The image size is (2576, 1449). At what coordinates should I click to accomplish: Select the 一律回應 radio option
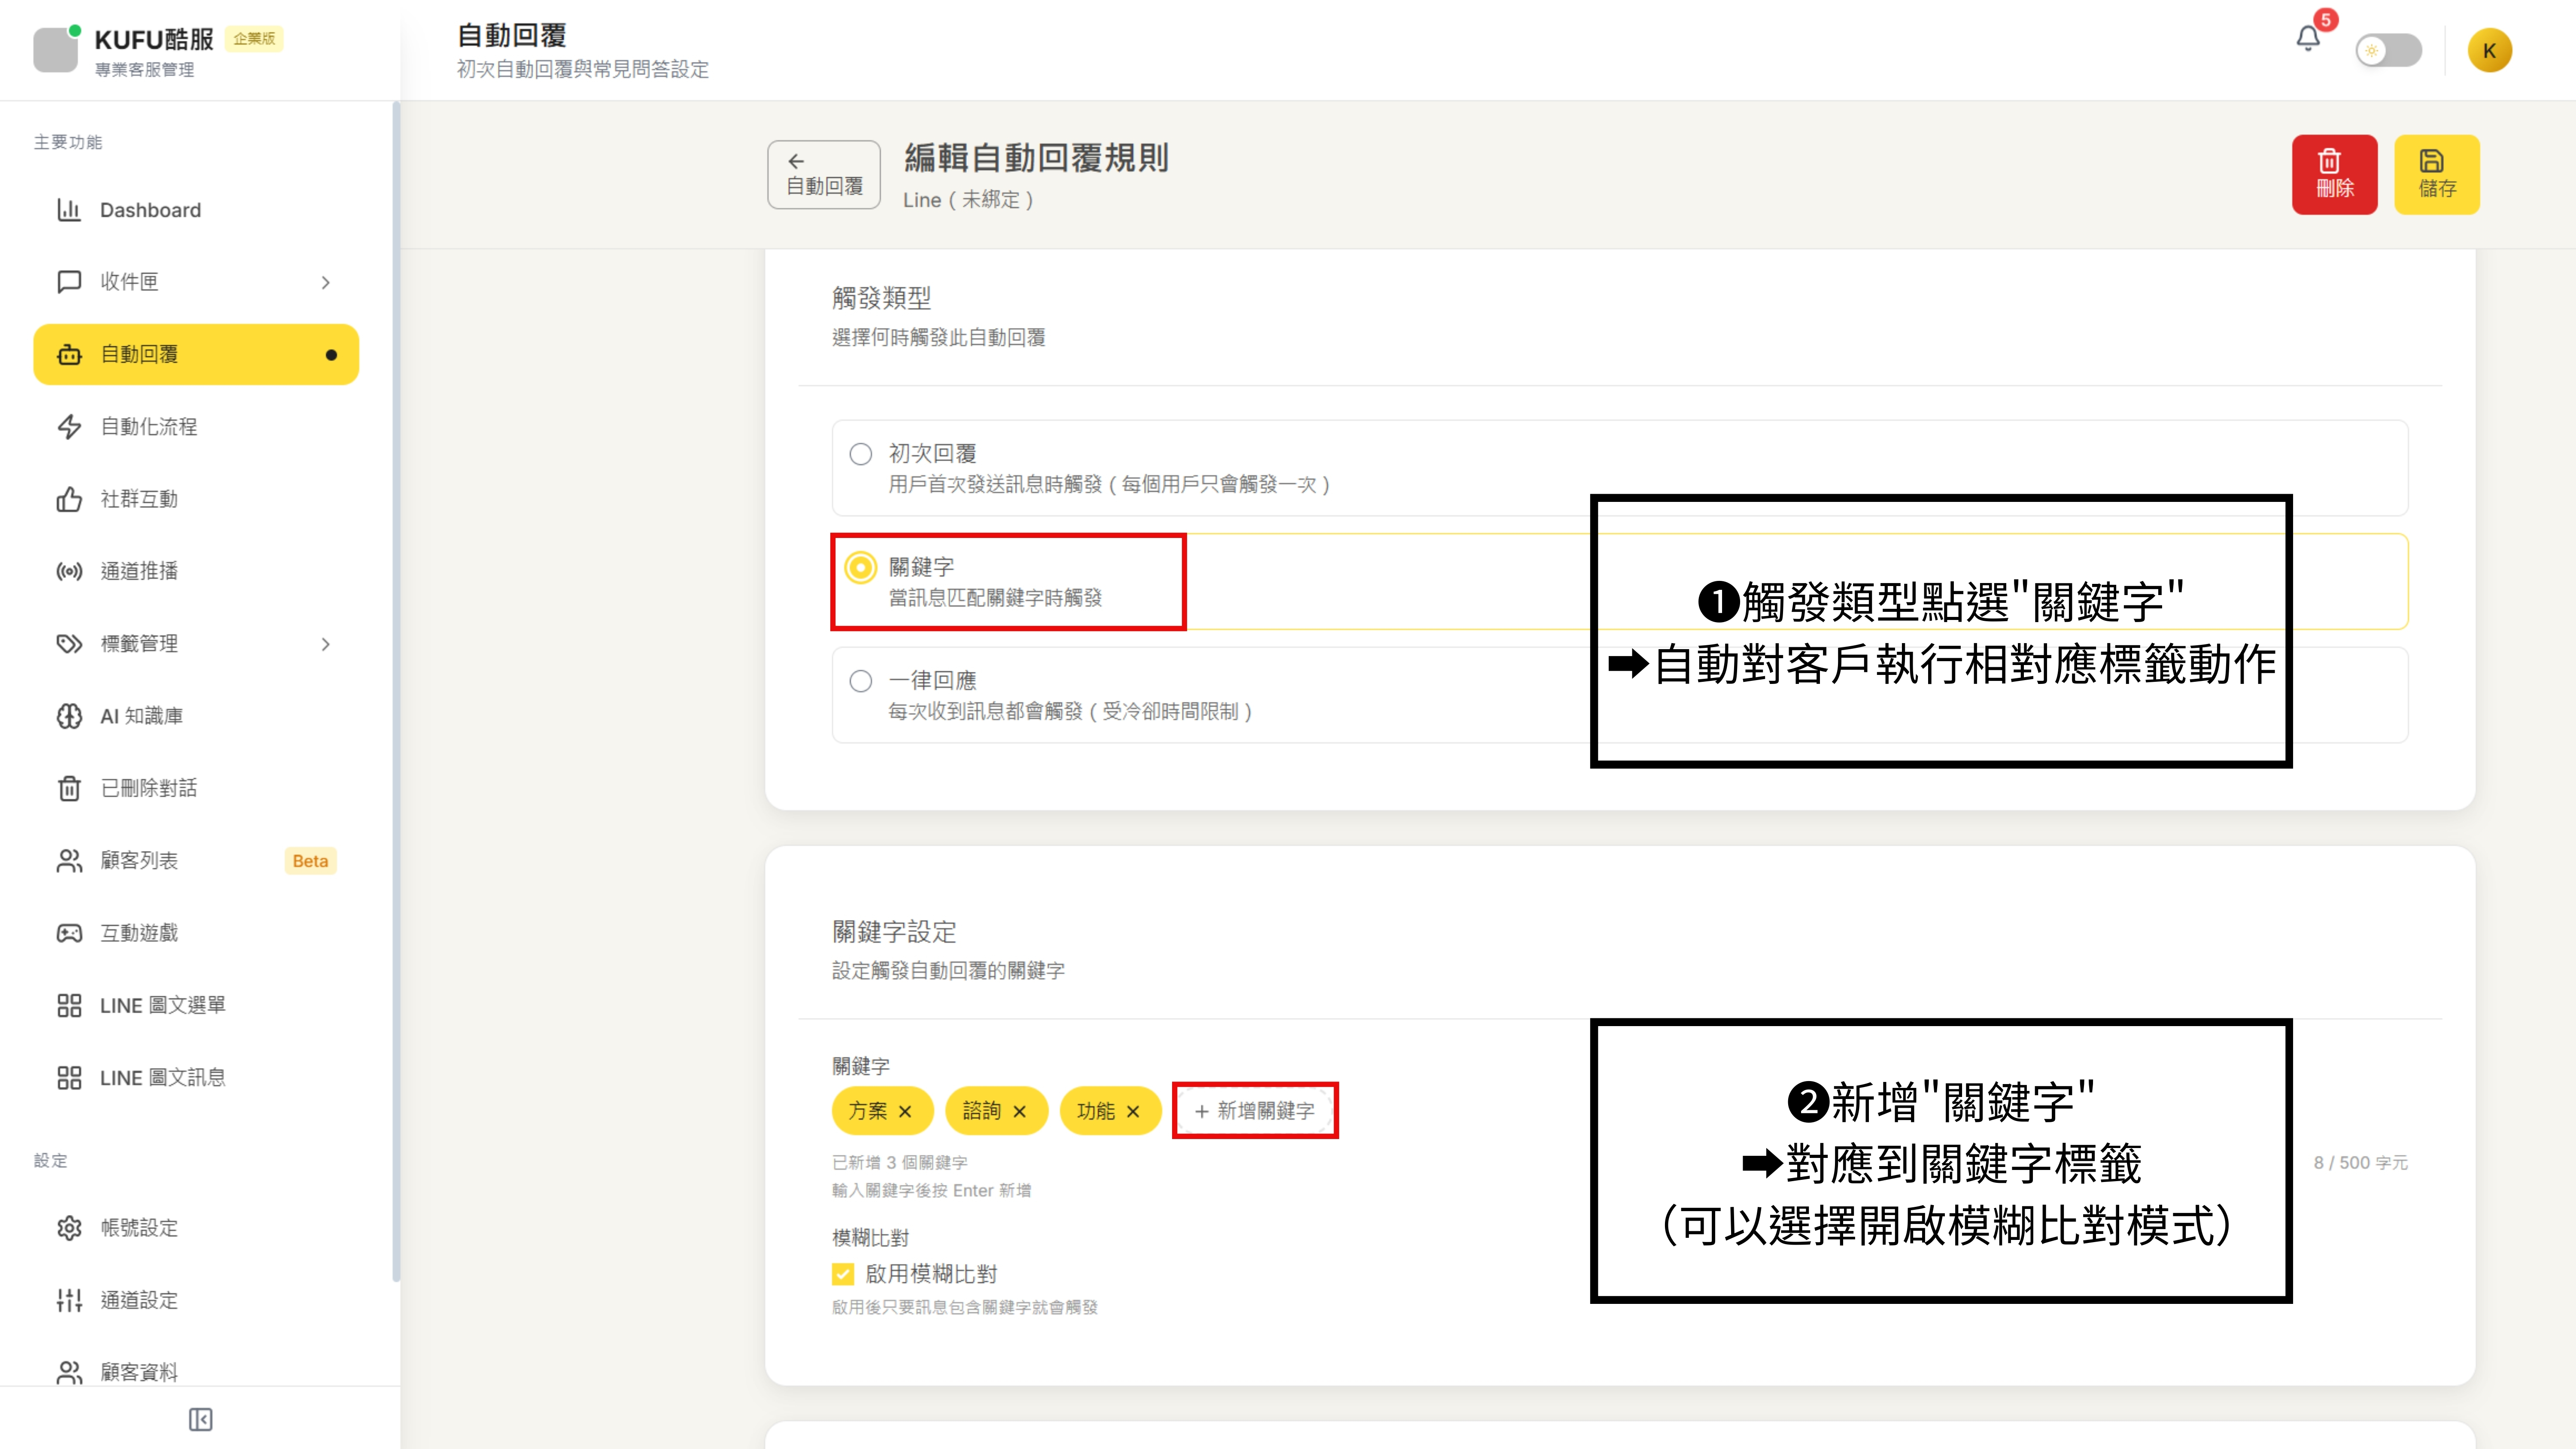click(860, 681)
